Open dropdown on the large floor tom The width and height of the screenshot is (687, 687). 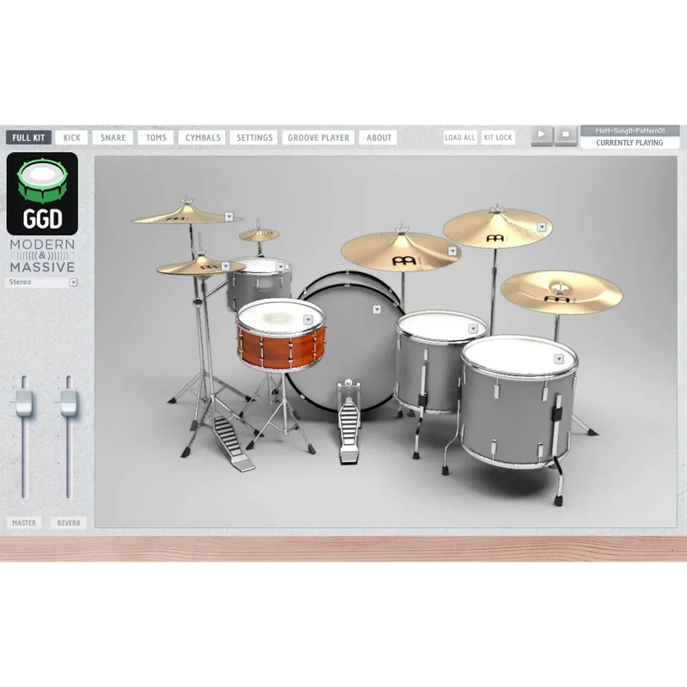coord(559,359)
